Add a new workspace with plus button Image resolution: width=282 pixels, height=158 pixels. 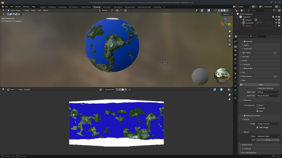click(x=164, y=7)
